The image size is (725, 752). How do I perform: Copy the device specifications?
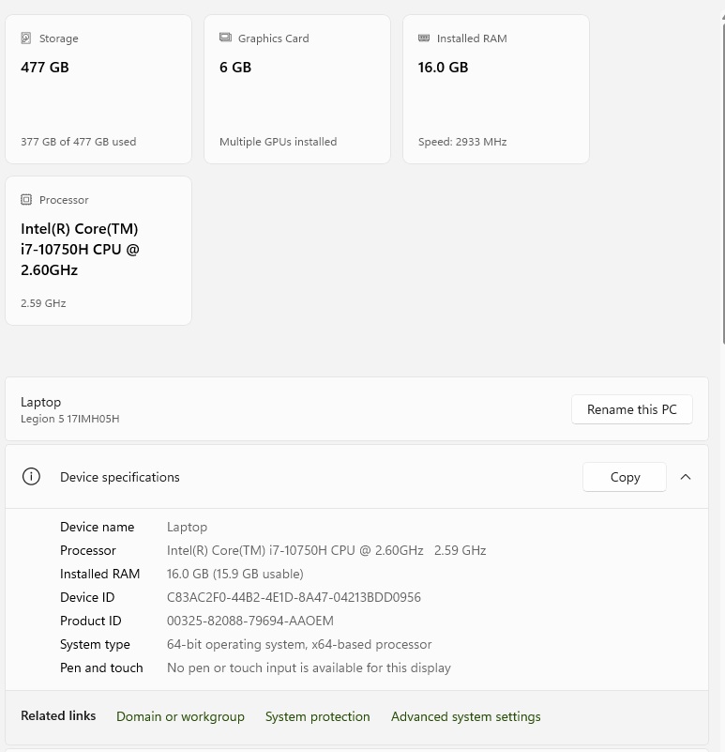coord(625,477)
